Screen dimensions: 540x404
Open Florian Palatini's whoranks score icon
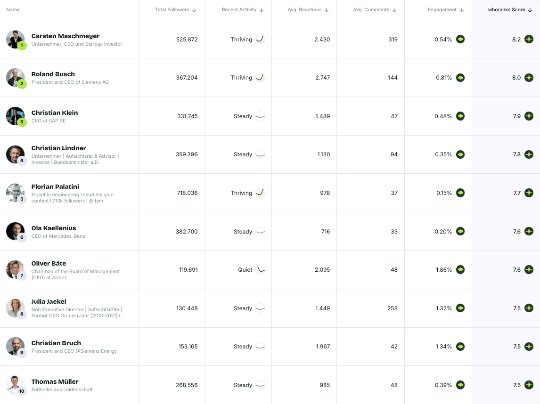pos(529,193)
